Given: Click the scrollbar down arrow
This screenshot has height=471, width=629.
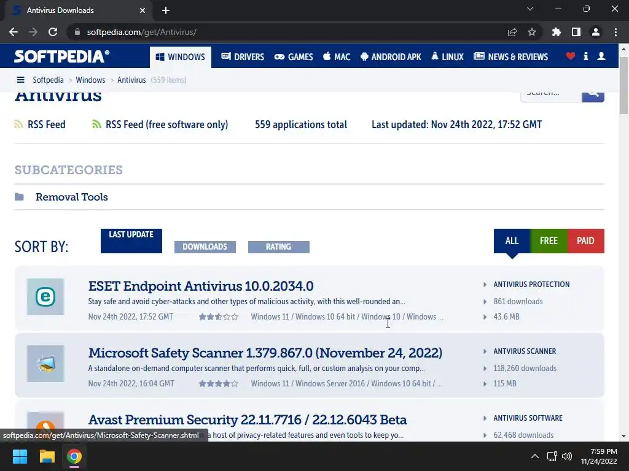Looking at the screenshot, I should pyautogui.click(x=624, y=436).
